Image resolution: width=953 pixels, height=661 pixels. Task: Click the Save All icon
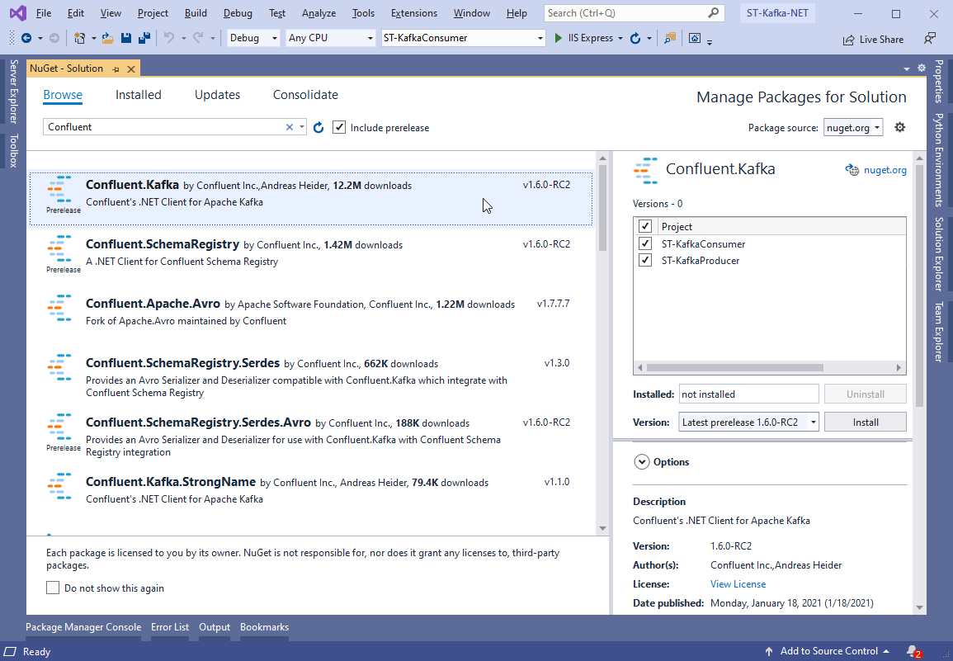pyautogui.click(x=144, y=38)
